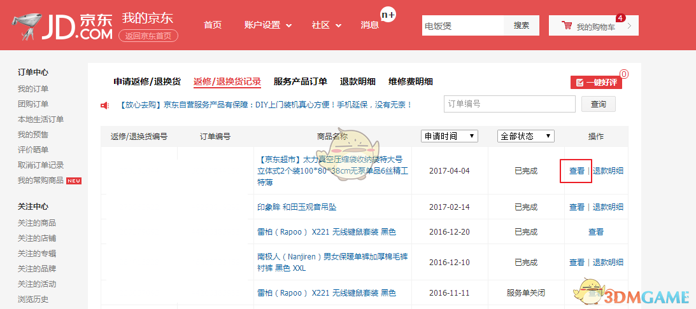This screenshot has width=696, height=309.
Task: Open 关注的店铺 in the sidebar
Action: [37, 238]
